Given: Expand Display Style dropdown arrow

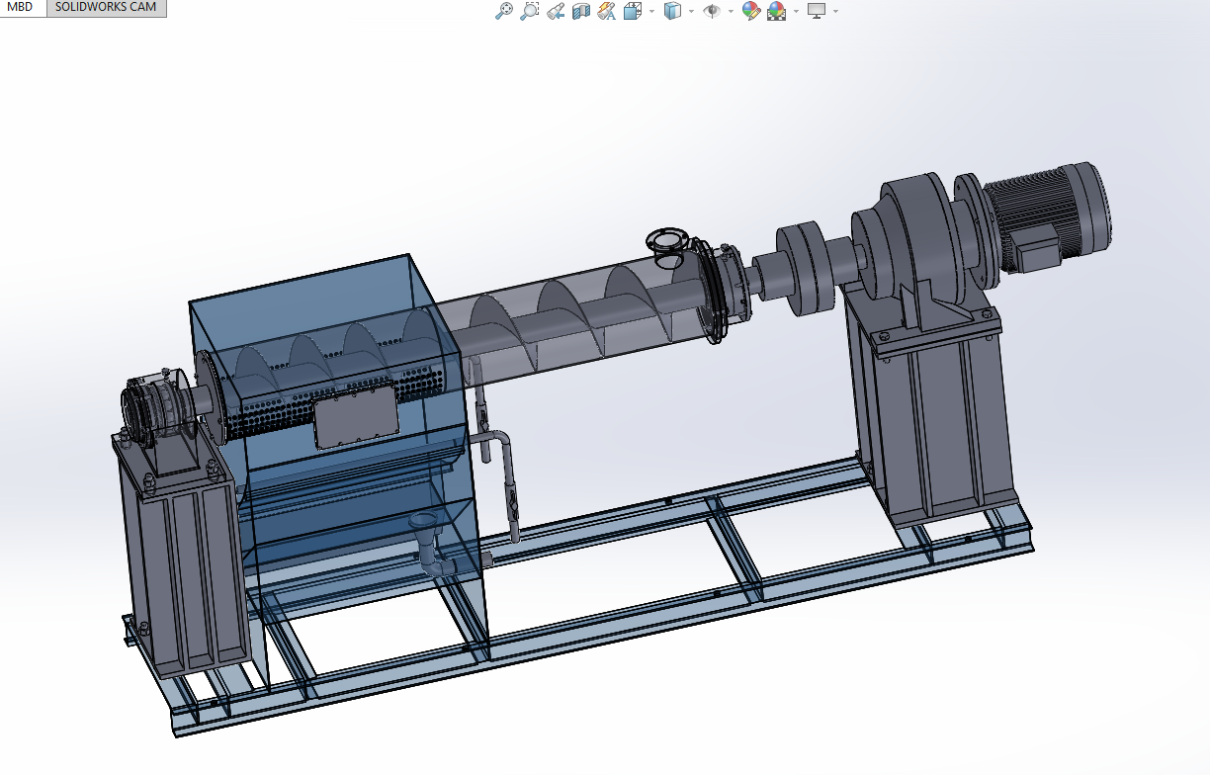Looking at the screenshot, I should tap(691, 11).
